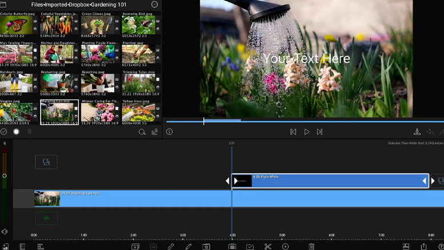Open the clip info icon
The height and width of the screenshot is (250, 444).
pos(169,132)
